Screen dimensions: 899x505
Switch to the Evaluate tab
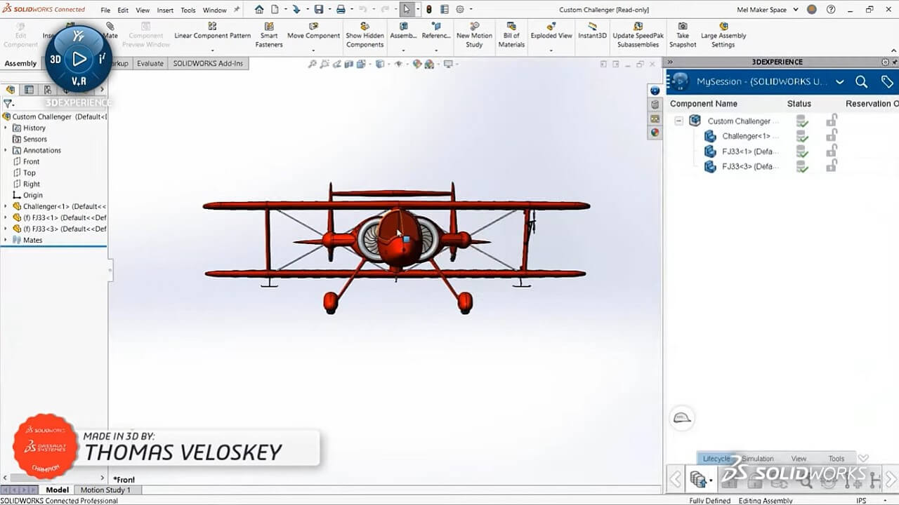point(150,63)
